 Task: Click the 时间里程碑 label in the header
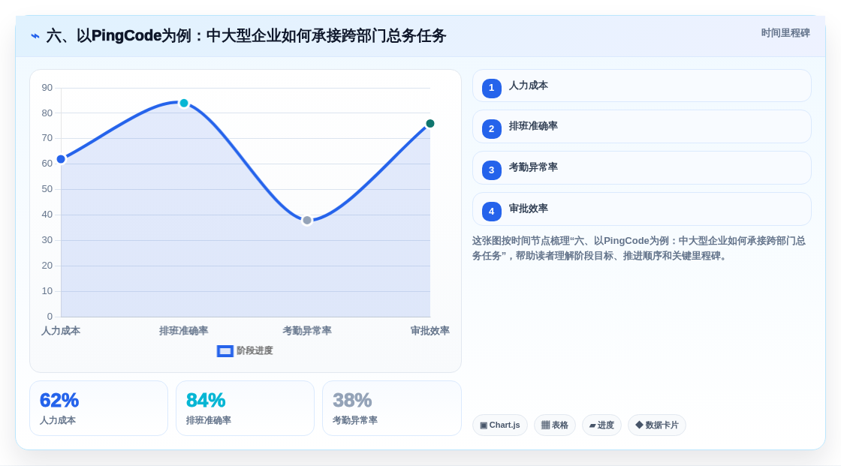(x=785, y=33)
